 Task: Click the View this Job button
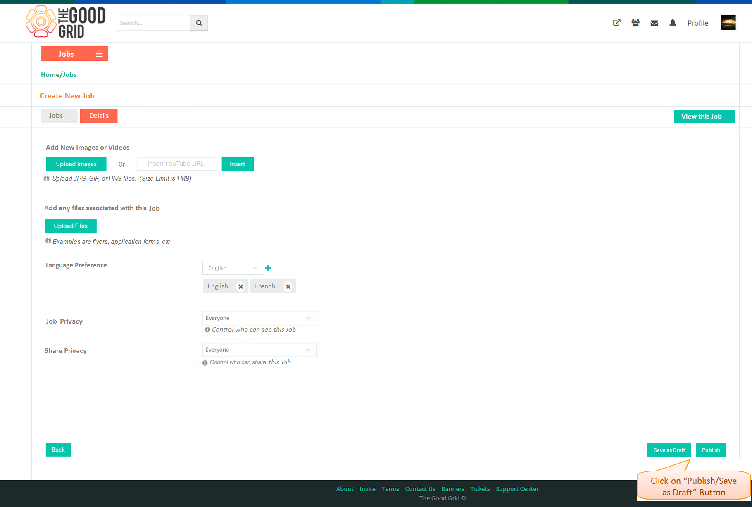(705, 117)
